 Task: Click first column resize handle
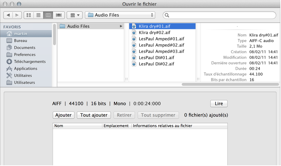(x=126, y=79)
